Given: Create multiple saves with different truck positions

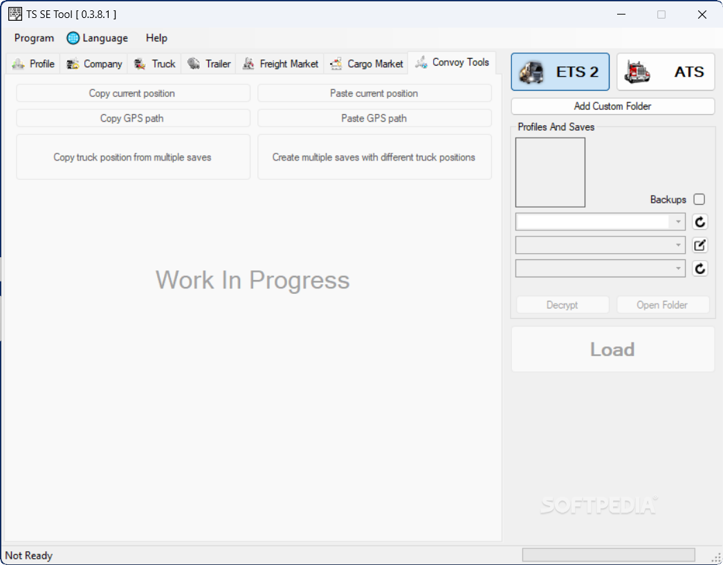Looking at the screenshot, I should pyautogui.click(x=374, y=157).
